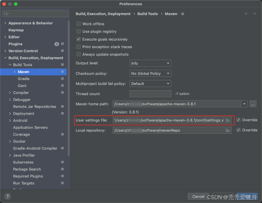Image resolution: width=262 pixels, height=203 pixels.
Task: Open Coverage settings page
Action: coord(21,134)
